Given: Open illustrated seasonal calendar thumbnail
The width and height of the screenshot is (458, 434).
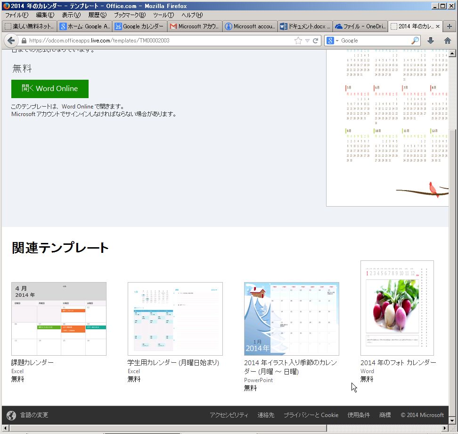Looking at the screenshot, I should pyautogui.click(x=292, y=319).
